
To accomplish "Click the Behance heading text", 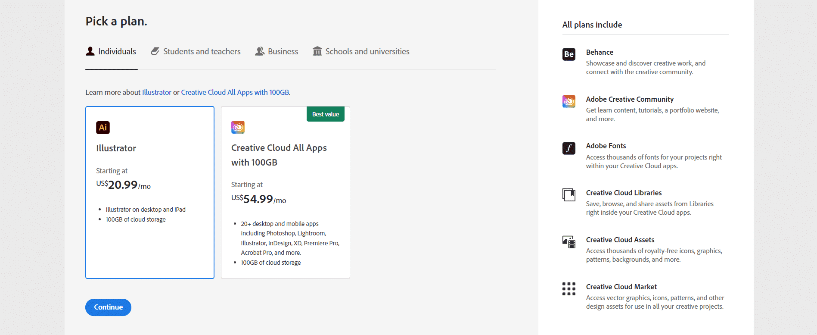I will 600,52.
